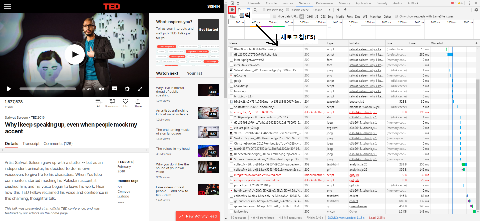Open the DevTools kebab customize menu
This screenshot has width=480, height=221.
[469, 3]
